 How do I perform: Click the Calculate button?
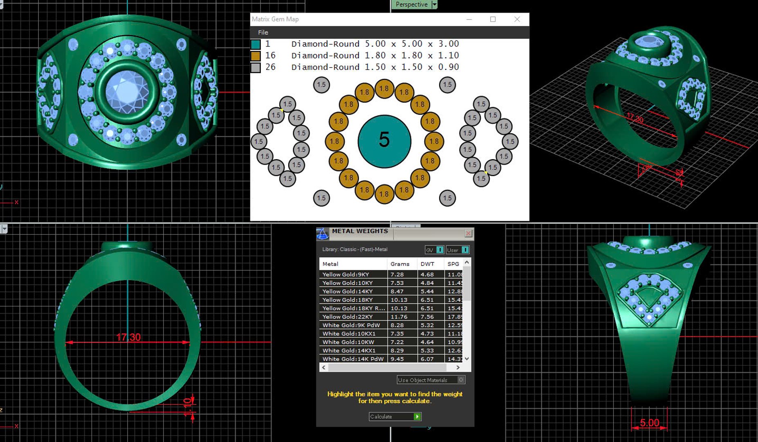(395, 417)
